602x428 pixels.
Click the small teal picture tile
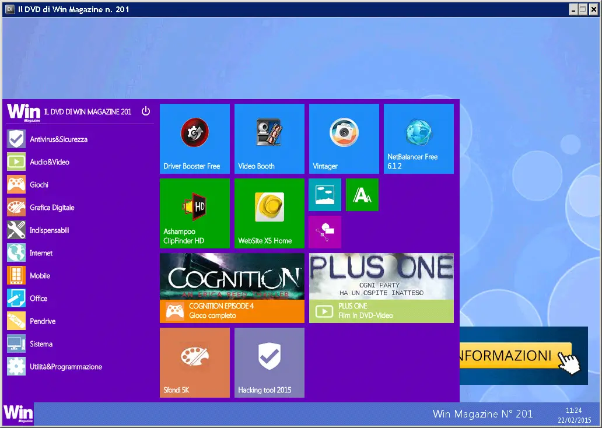325,195
